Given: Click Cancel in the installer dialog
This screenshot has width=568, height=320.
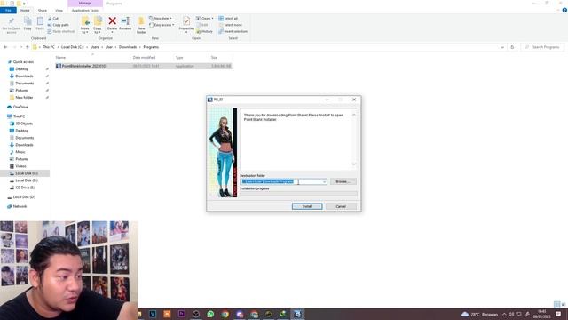Looking at the screenshot, I should (x=341, y=206).
